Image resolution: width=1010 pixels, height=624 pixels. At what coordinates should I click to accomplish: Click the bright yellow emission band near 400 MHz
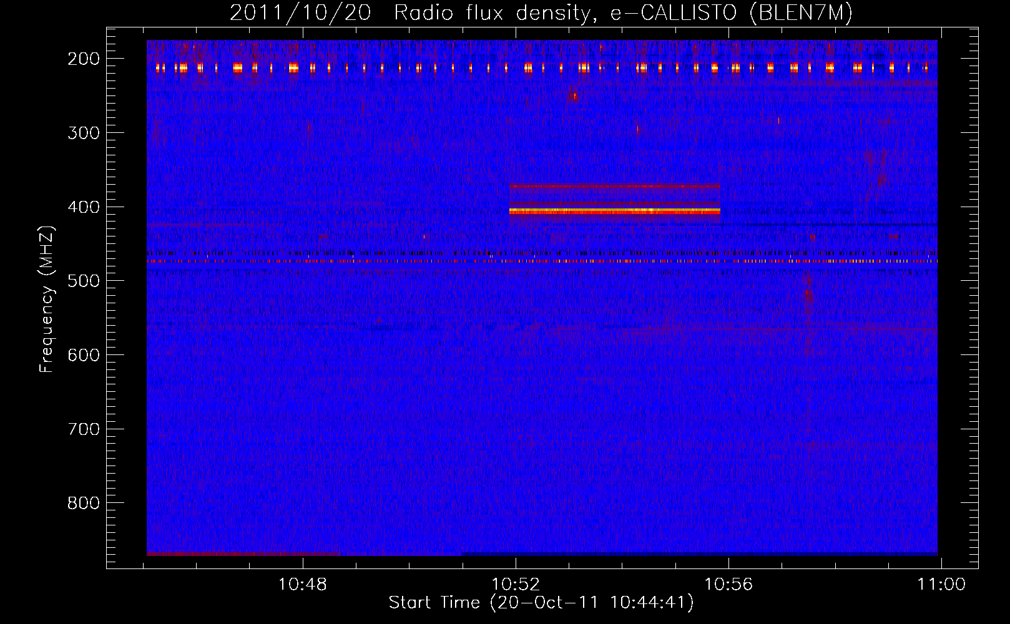click(x=614, y=212)
